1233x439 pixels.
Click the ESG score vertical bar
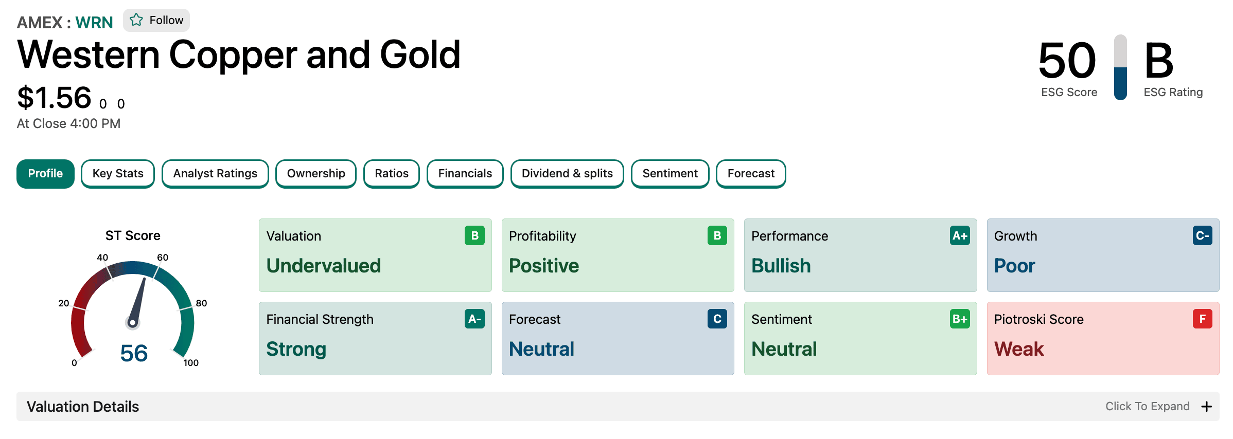(1120, 67)
